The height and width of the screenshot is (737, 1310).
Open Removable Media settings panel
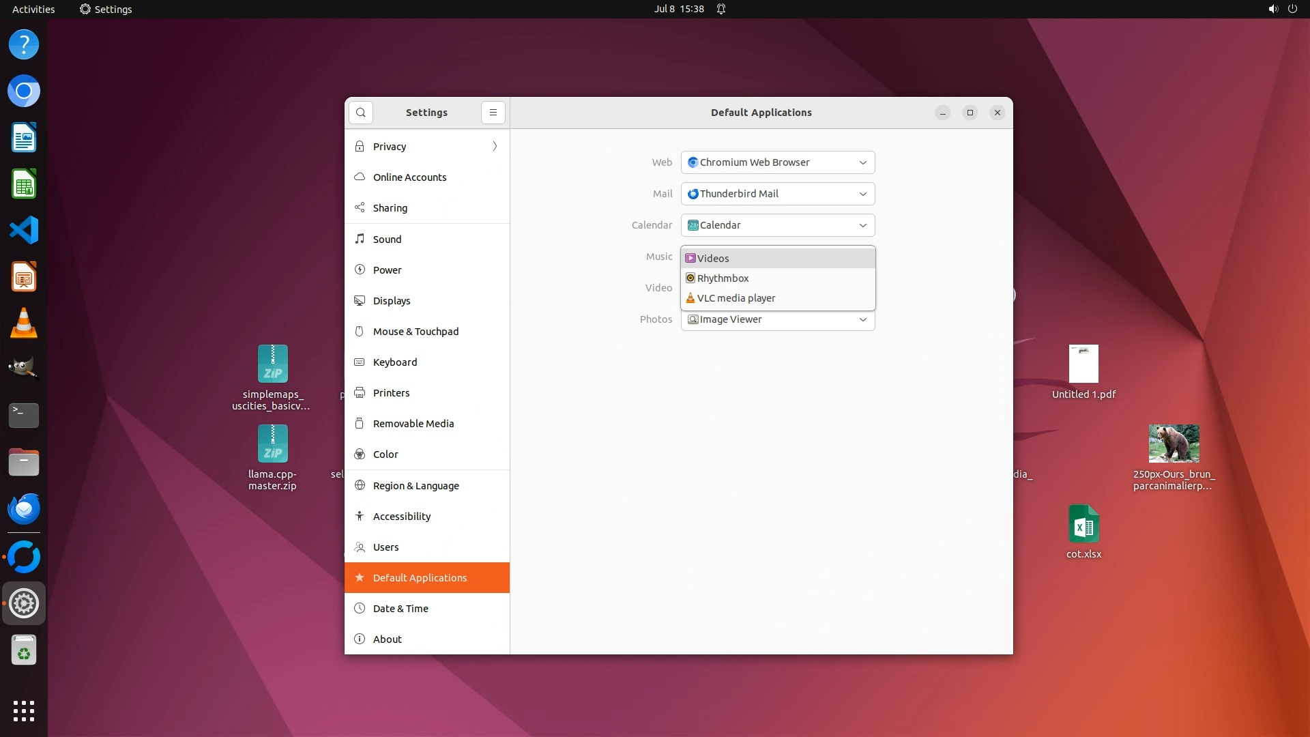(413, 424)
